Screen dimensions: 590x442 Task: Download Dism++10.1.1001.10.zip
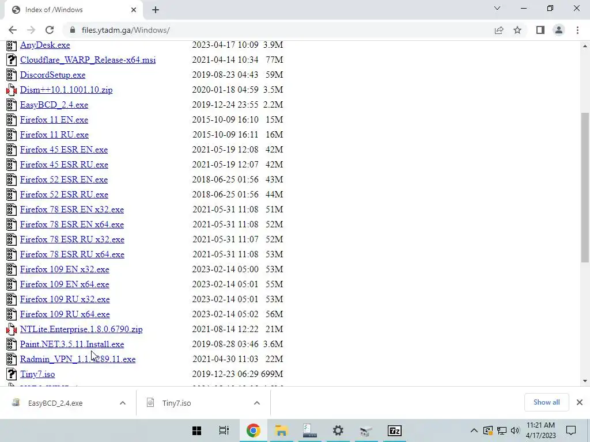(x=66, y=90)
